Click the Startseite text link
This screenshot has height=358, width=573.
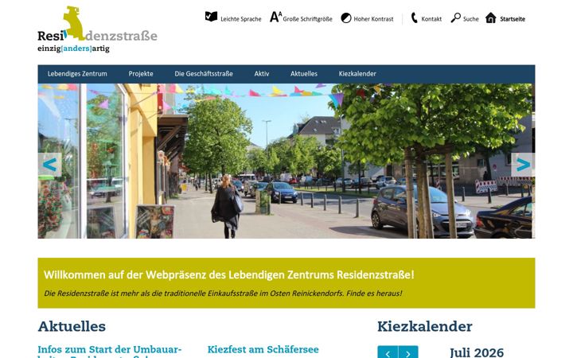click(513, 19)
